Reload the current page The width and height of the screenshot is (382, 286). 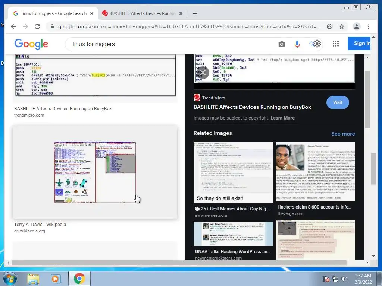coord(37,26)
